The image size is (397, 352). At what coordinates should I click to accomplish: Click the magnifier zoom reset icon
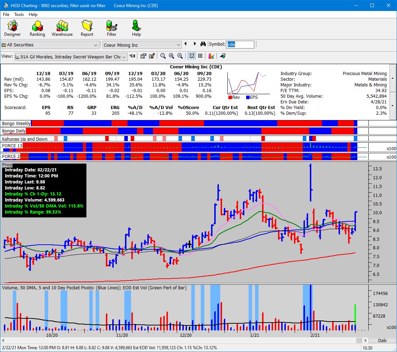pyautogui.click(x=163, y=56)
